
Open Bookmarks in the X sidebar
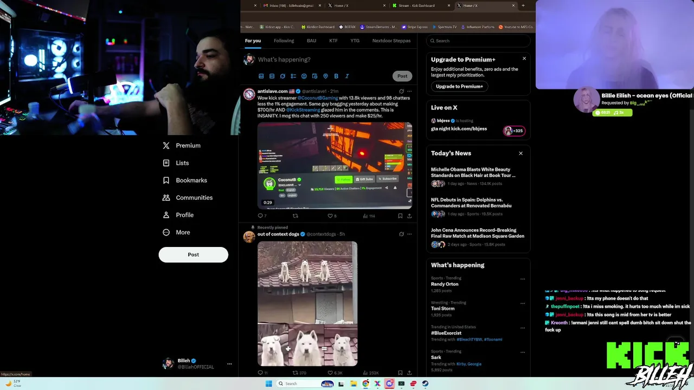coord(185,180)
